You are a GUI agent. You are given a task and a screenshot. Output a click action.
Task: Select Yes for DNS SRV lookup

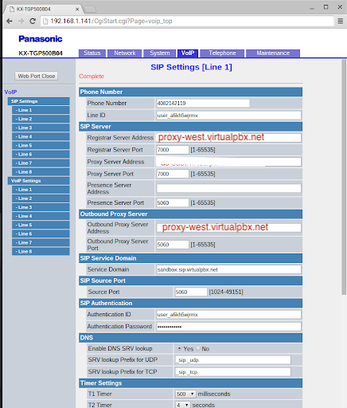pos(180,348)
